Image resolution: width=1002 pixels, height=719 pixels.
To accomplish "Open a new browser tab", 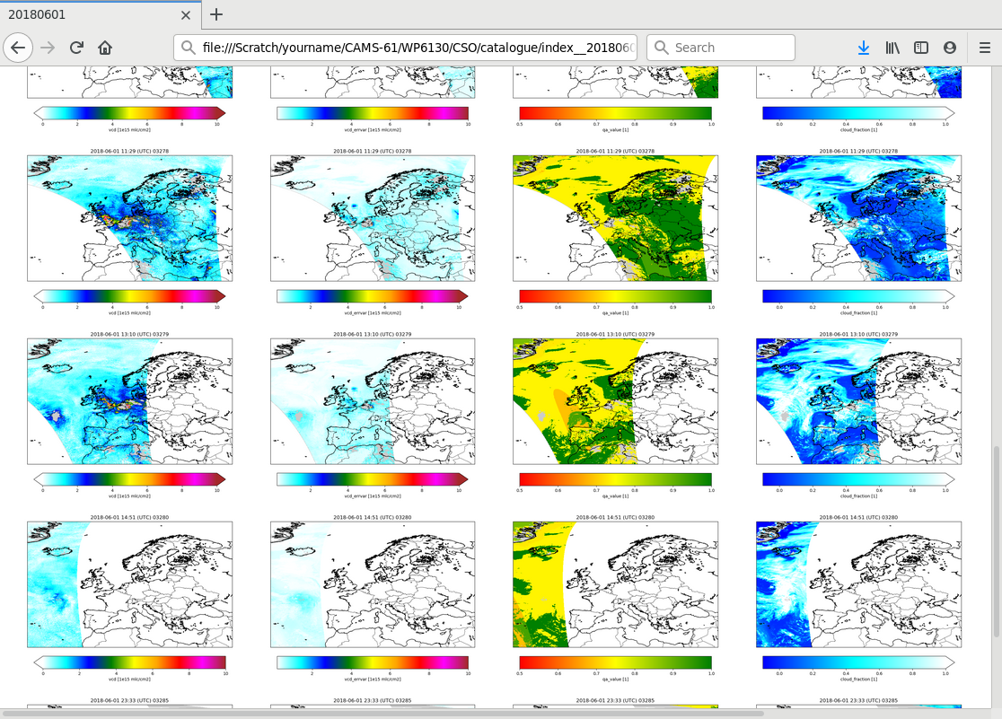I will [x=216, y=14].
